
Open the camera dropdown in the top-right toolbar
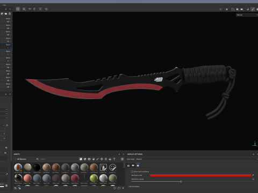(242, 9)
